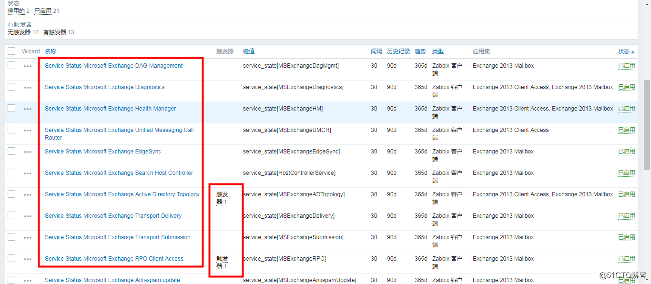Viewport: 651px width, 284px height.
Task: Toggle 已启用 status for MSExchangeSubmission row
Action: point(627,237)
